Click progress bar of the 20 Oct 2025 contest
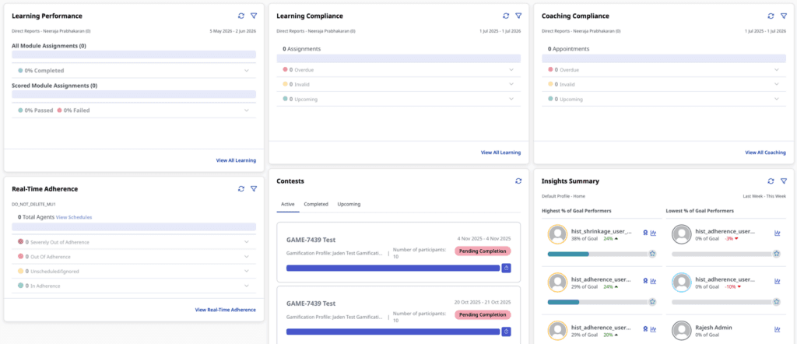797x344 pixels. tap(393, 332)
